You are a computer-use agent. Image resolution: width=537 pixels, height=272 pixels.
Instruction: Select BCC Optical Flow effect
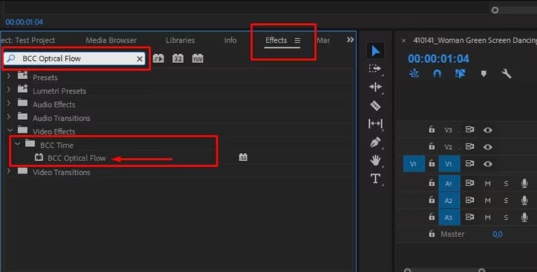click(77, 158)
